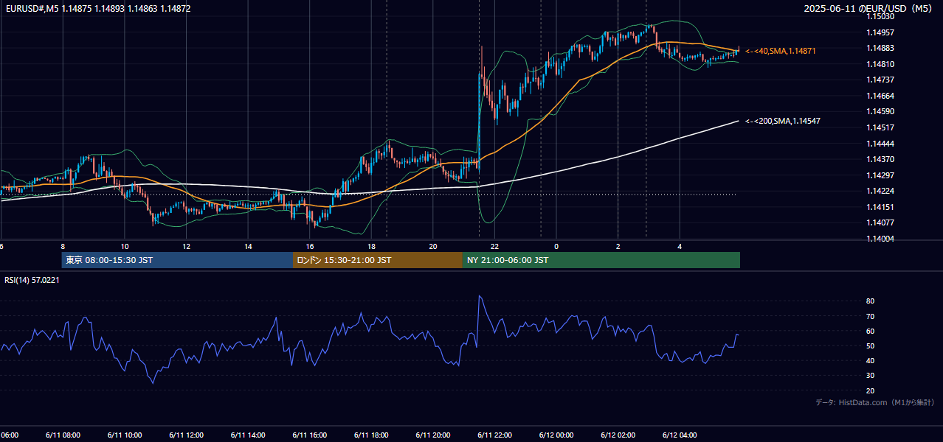Click the 40 SMA label 1.14871
The image size is (943, 442).
click(781, 51)
